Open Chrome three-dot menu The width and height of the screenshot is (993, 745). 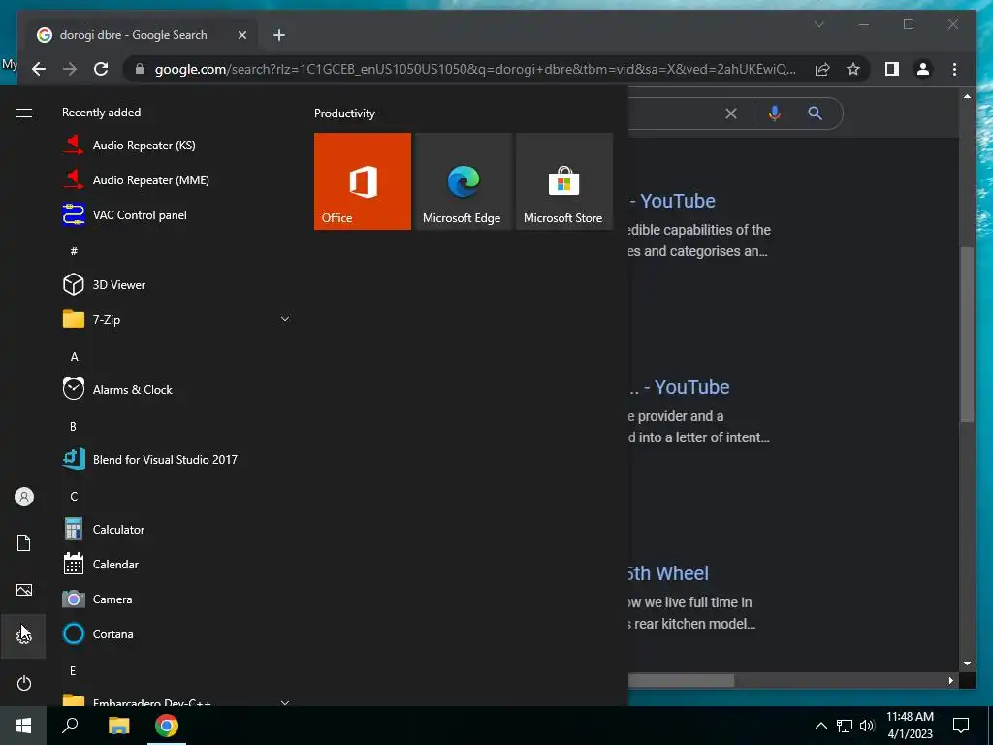click(954, 69)
